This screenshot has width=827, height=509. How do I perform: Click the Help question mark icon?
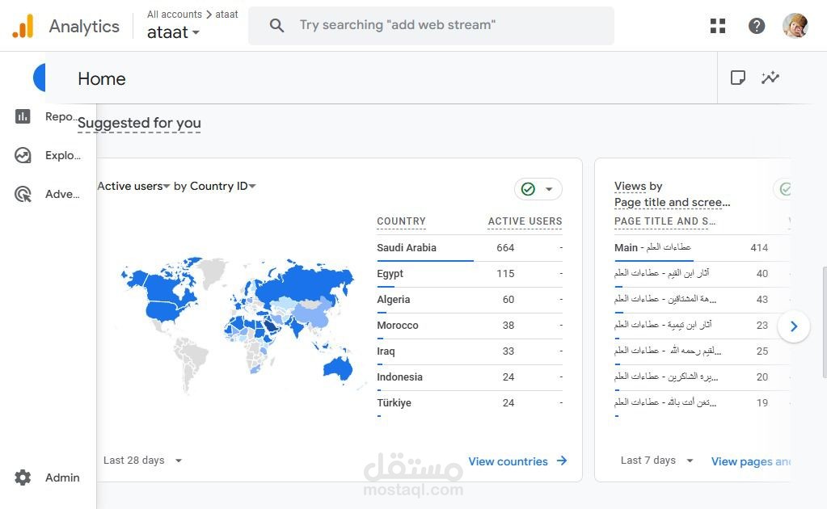point(757,26)
